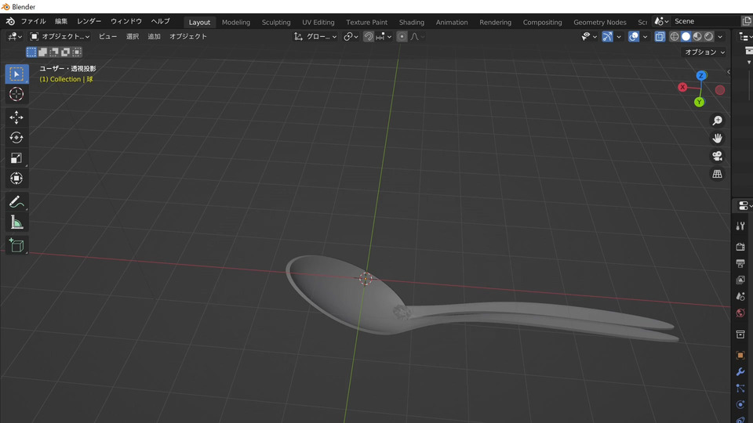Switch to rendered viewport shading
The height and width of the screenshot is (423, 753).
pyautogui.click(x=709, y=37)
